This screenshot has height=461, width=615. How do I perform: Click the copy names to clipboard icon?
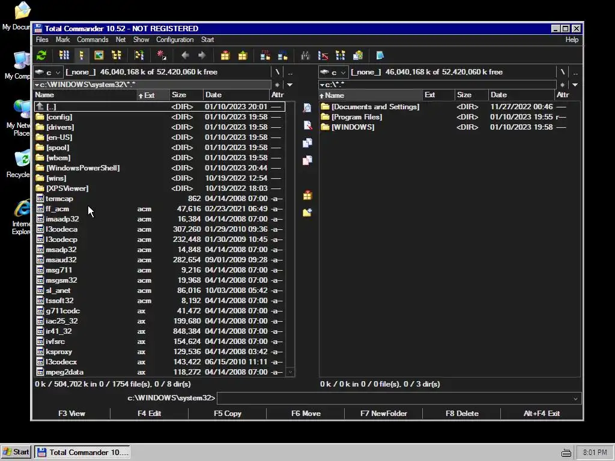pyautogui.click(x=358, y=55)
